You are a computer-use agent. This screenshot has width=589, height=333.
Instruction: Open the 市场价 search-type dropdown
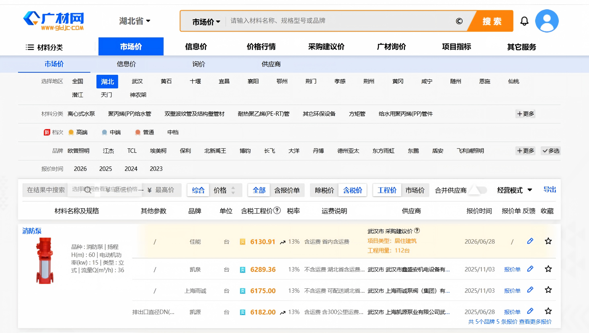coord(206,22)
